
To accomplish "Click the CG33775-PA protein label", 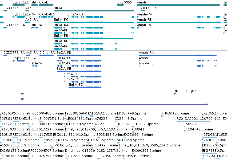I will 14,53.
